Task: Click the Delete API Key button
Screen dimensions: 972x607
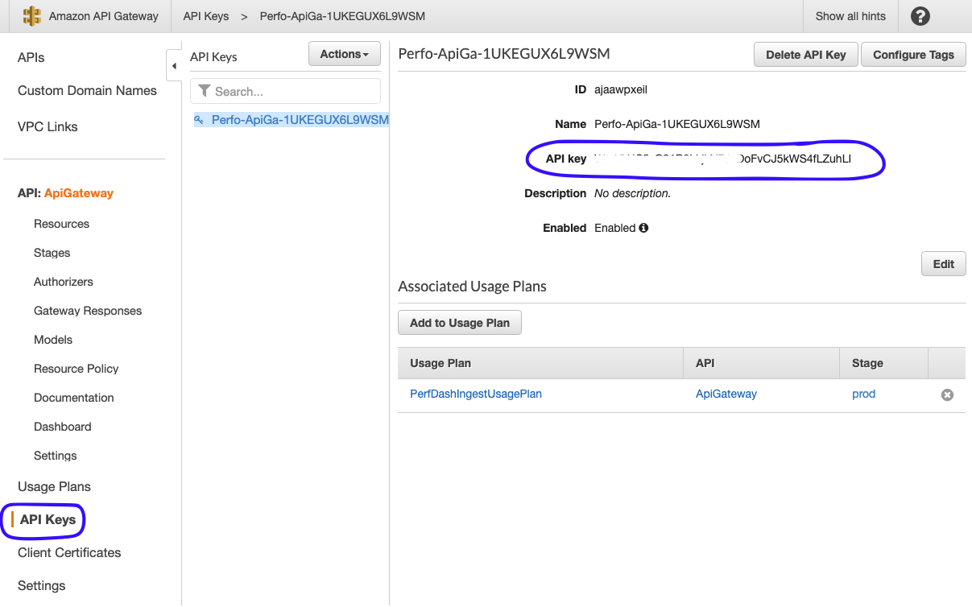Action: pyautogui.click(x=806, y=55)
